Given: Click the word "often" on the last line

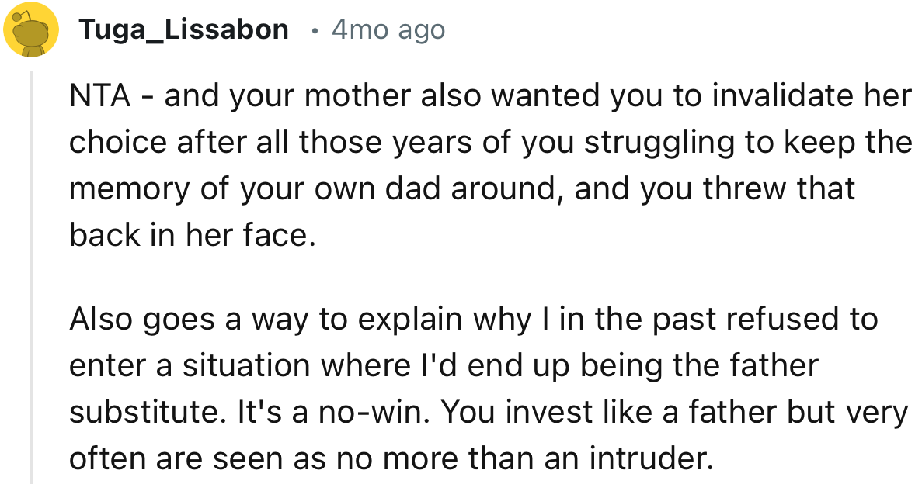Looking at the screenshot, I should click(103, 458).
